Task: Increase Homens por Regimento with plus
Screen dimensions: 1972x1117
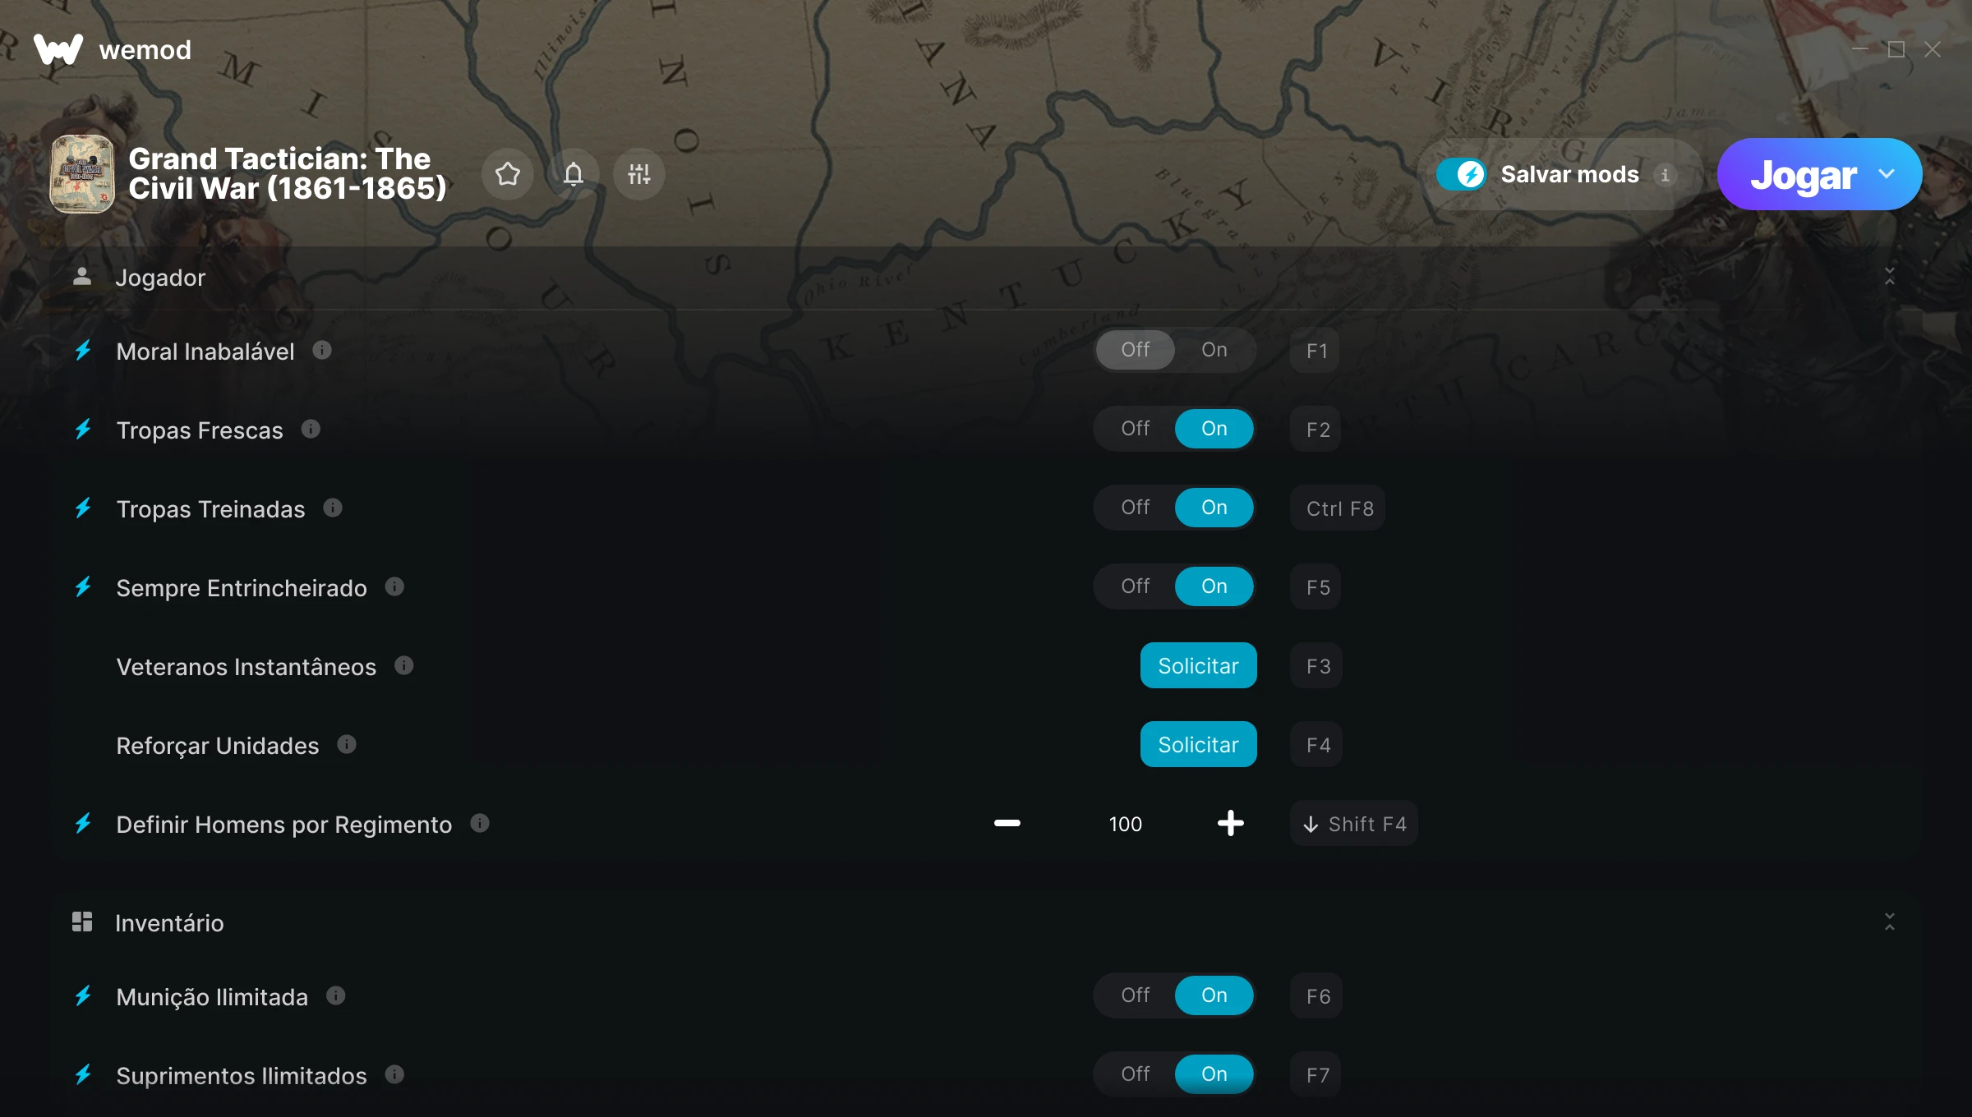Action: 1231,823
